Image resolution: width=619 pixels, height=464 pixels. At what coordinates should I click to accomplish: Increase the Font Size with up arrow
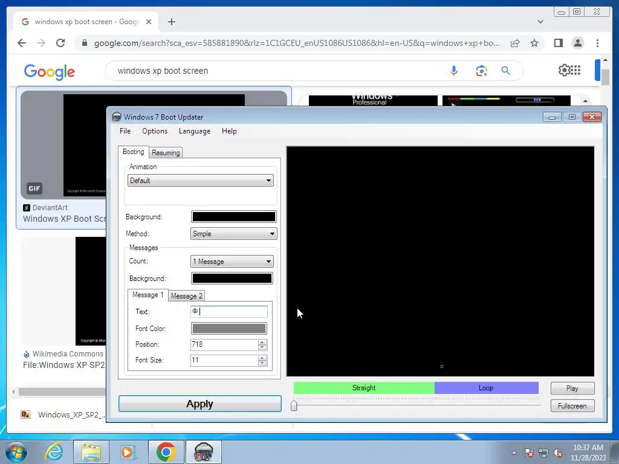(x=262, y=358)
